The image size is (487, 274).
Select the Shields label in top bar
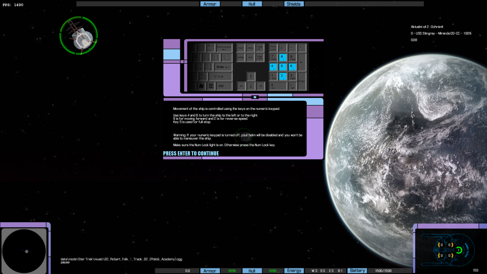pos(293,4)
